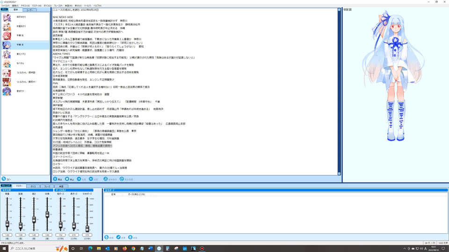Click the Windows taskbar search box

pos(39,249)
